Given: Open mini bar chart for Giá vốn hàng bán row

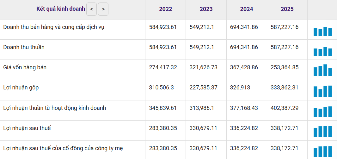Looking at the screenshot, I should pyautogui.click(x=322, y=70).
